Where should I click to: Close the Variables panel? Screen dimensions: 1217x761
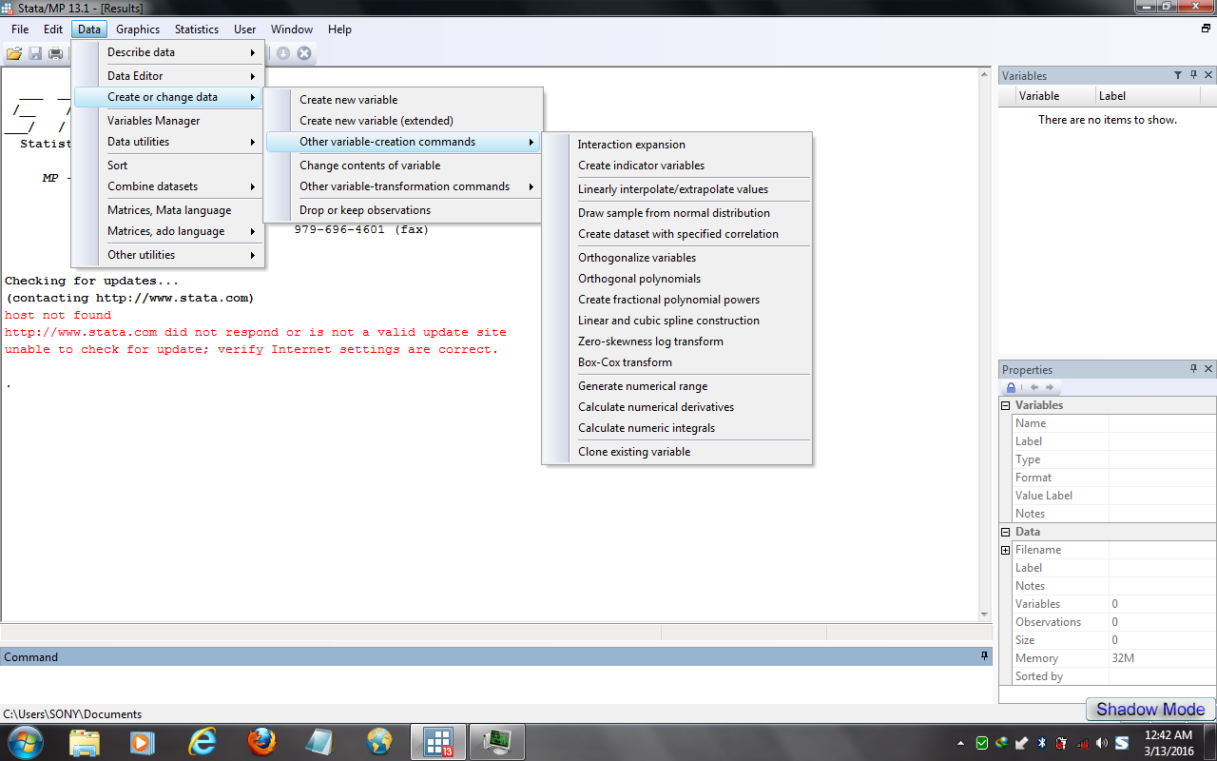click(1208, 75)
